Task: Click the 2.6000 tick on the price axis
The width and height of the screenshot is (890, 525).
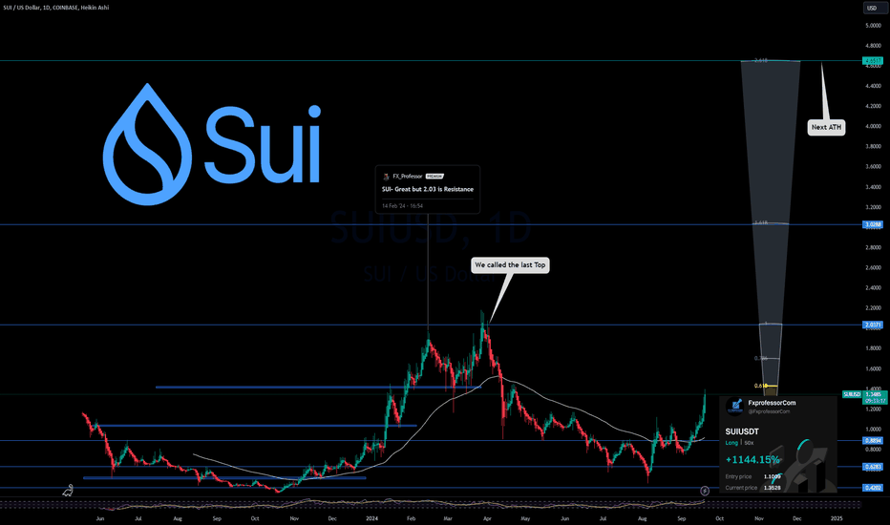Action: pyautogui.click(x=873, y=268)
